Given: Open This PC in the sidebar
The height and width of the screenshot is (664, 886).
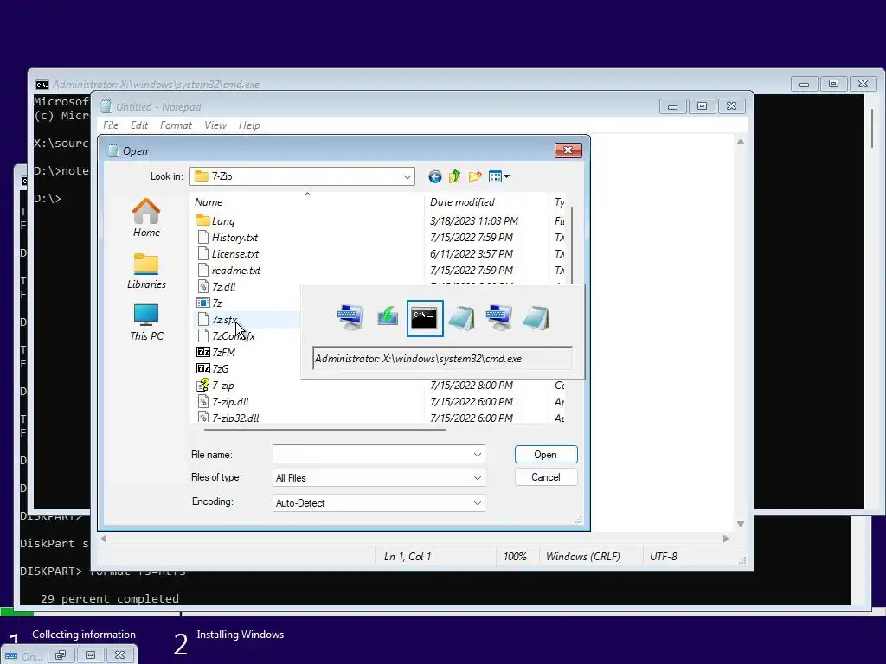Looking at the screenshot, I should [146, 322].
